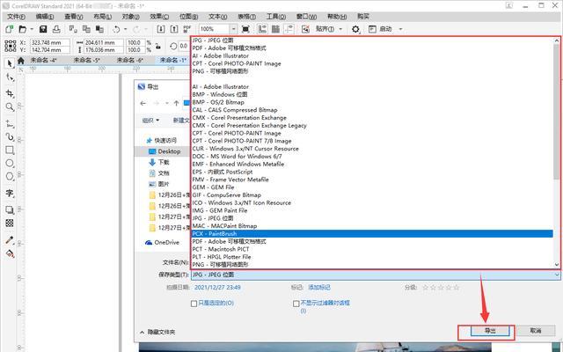The image size is (563, 352).
Task: Select the Zoom magnifier tool
Action: coord(10,106)
